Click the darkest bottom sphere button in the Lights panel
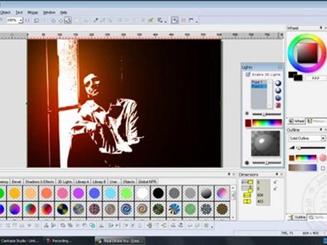The width and height of the screenshot is (327, 245). pyautogui.click(x=278, y=98)
